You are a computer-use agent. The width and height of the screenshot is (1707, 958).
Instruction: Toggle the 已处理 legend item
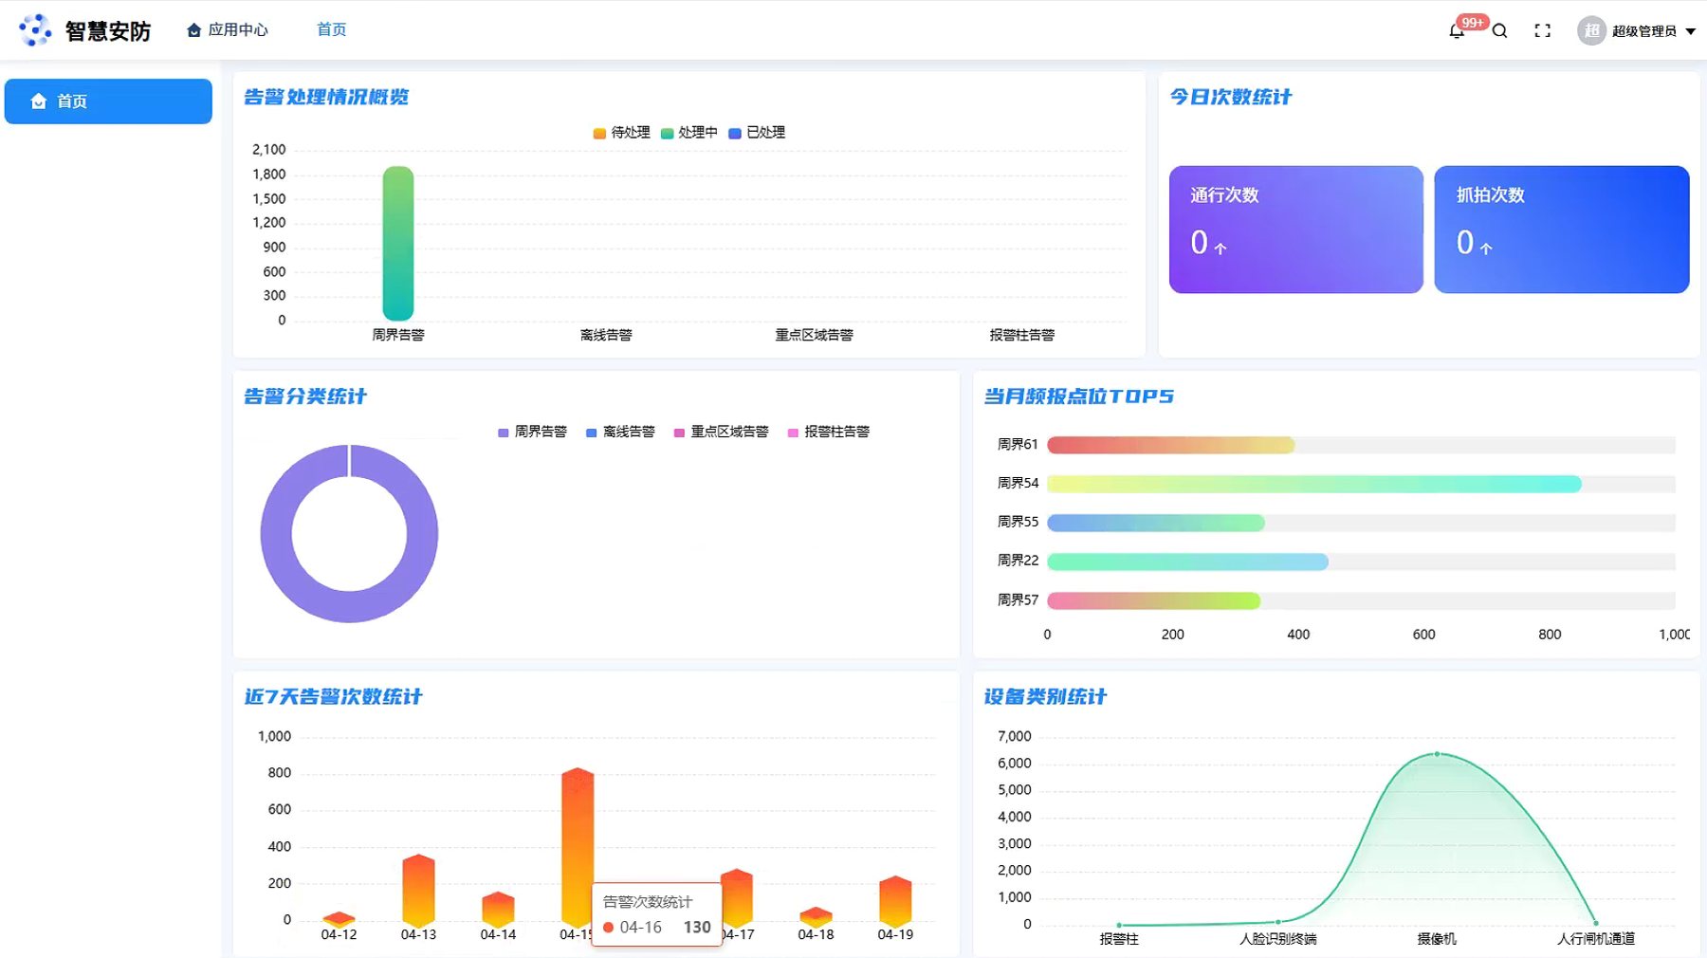pyautogui.click(x=757, y=133)
